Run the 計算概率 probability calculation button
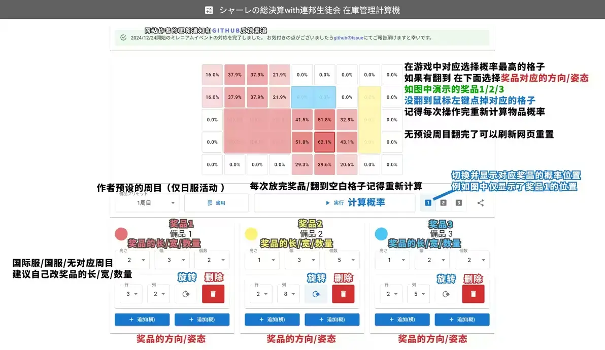This screenshot has width=605, height=350. coord(334,202)
